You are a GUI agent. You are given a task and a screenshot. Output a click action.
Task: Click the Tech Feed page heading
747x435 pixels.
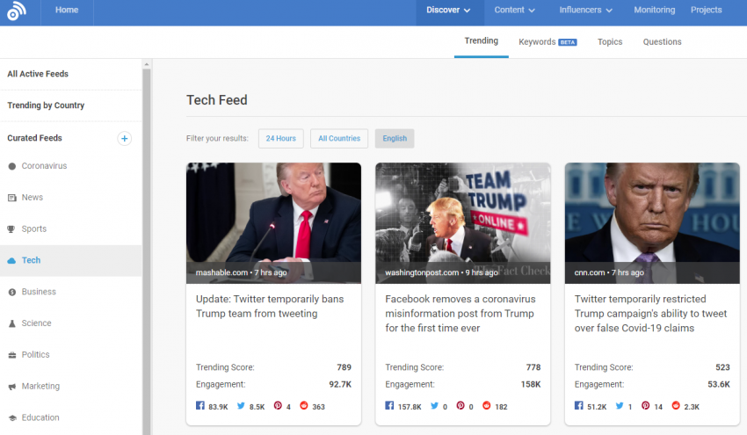click(217, 100)
